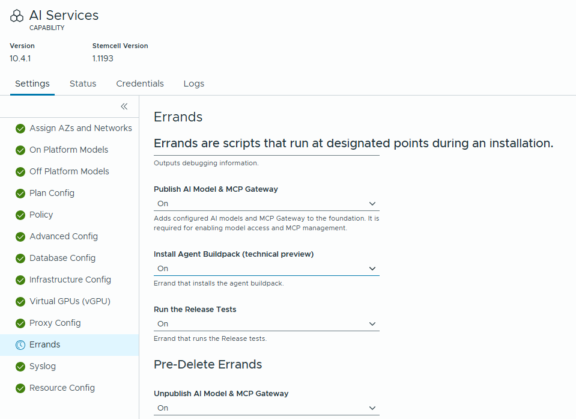Click the Errands page heading

[x=178, y=117]
